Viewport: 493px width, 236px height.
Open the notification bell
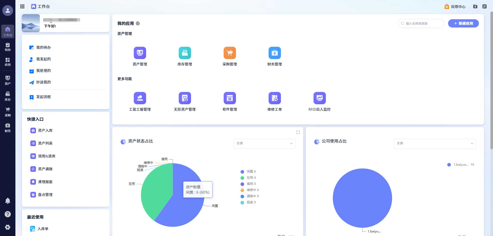(8, 201)
